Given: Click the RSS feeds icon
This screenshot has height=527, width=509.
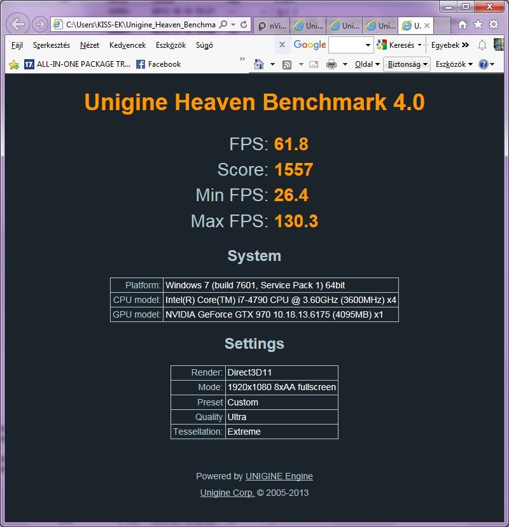Looking at the screenshot, I should point(287,64).
